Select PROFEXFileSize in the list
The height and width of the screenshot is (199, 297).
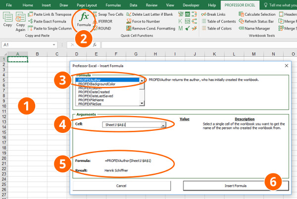coord(107,104)
